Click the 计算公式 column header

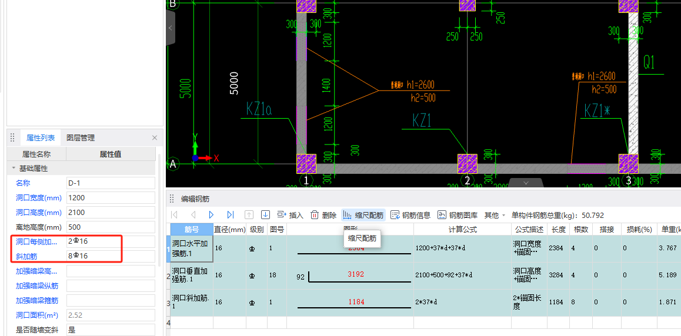tap(463, 229)
